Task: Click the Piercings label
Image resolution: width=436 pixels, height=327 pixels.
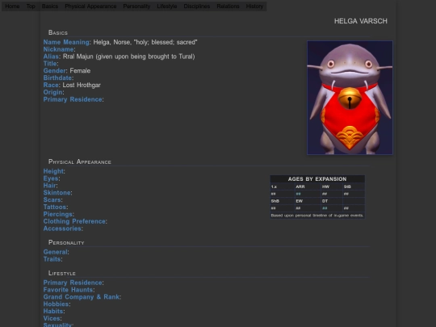Action: pyautogui.click(x=58, y=214)
